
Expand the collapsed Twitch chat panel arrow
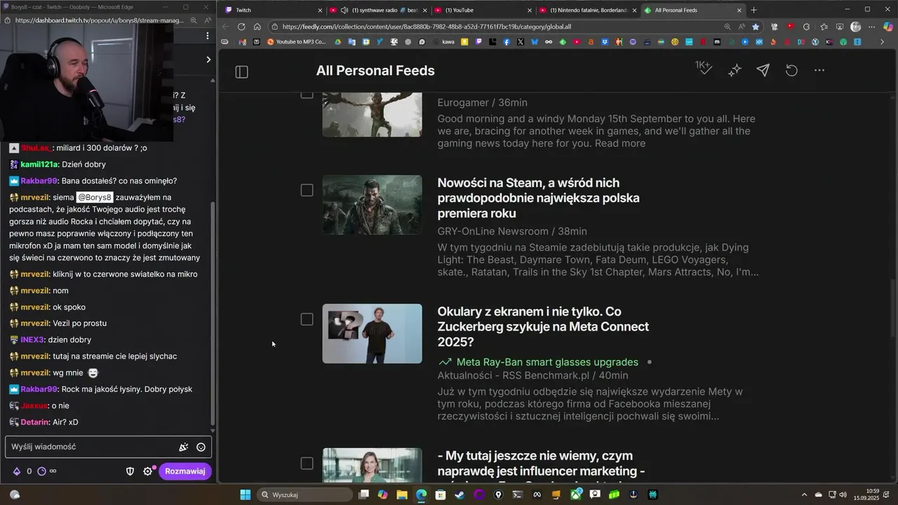click(x=208, y=60)
